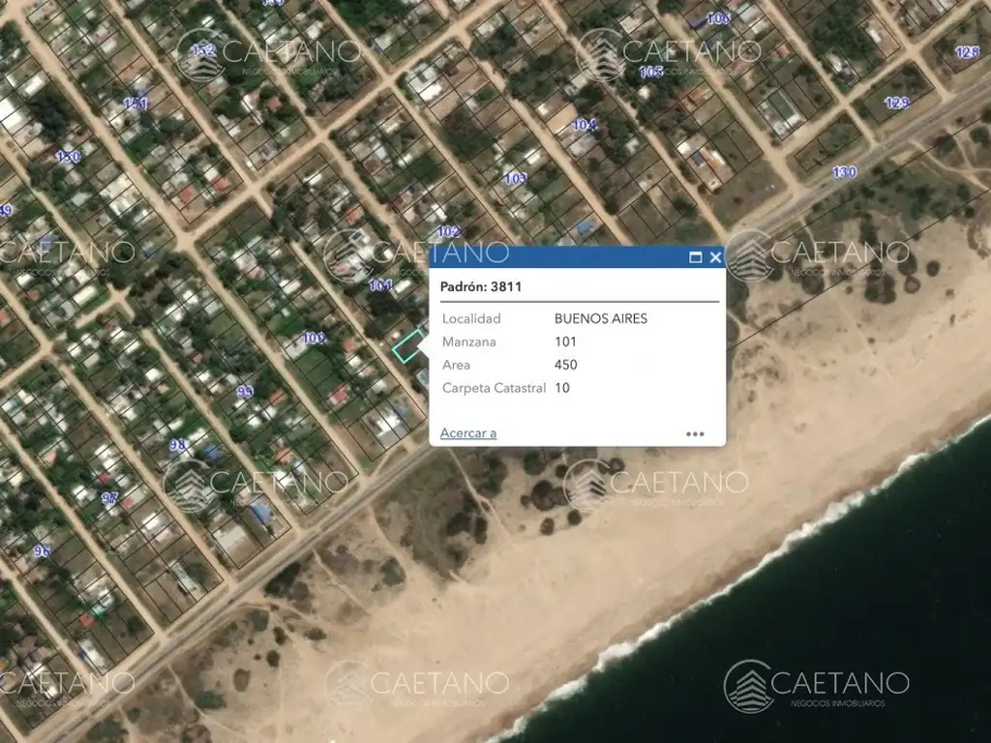Click block label 141 on the map
991x743 pixels.
135,104
